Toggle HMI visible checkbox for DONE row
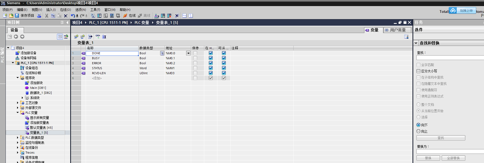The image size is (484, 163). (211, 53)
